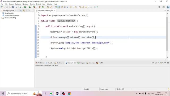This screenshot has height=96, width=170.
Task: Open the Run configurations dropdown arrow
Action: 27,7
